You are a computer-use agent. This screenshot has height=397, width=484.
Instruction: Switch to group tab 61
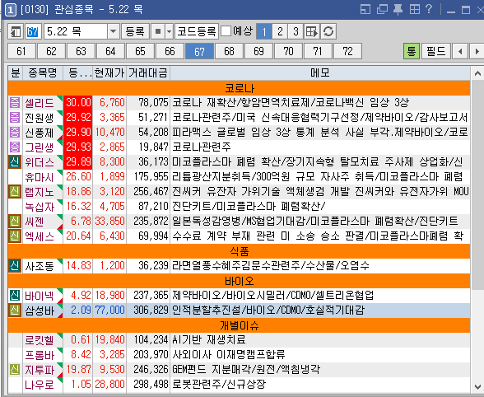coord(21,51)
